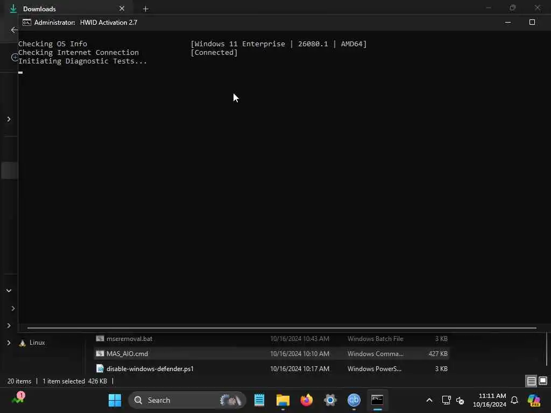Switch to details view in Explorer
Viewport: 551px width, 413px height.
(x=531, y=381)
